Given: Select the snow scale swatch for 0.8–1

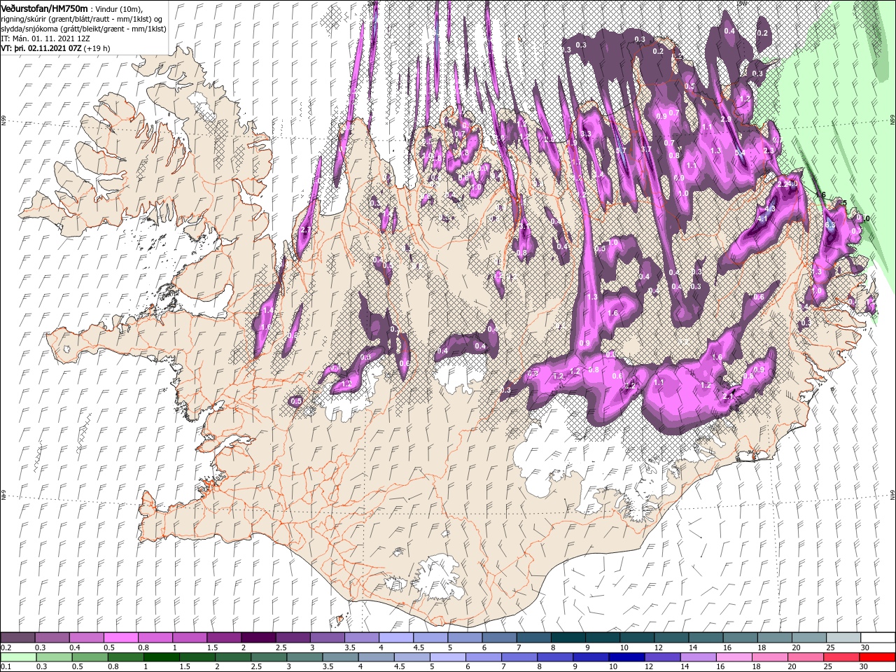Looking at the screenshot, I should pos(155,637).
